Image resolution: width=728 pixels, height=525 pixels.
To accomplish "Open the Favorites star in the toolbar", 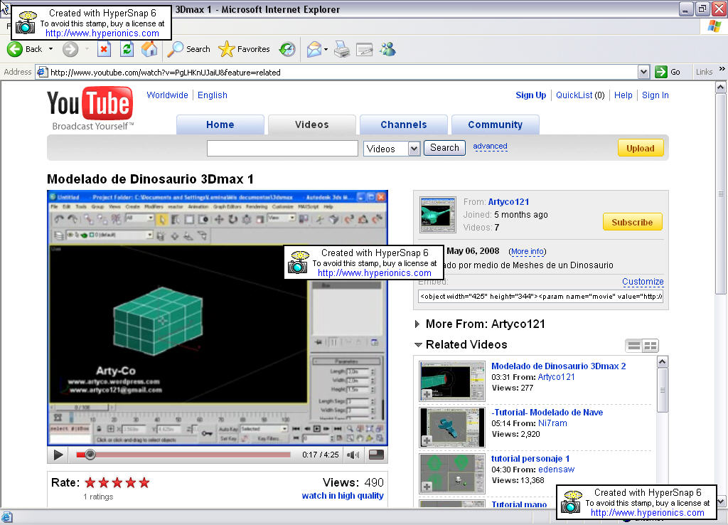I will (245, 49).
